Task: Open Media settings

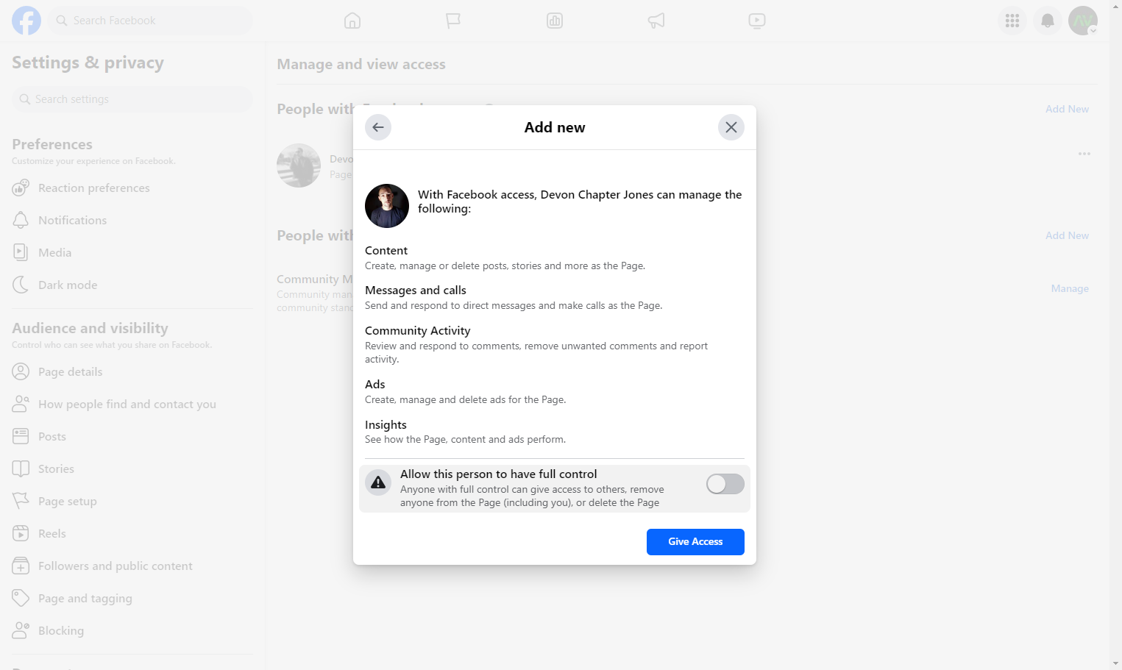Action: pyautogui.click(x=132, y=253)
